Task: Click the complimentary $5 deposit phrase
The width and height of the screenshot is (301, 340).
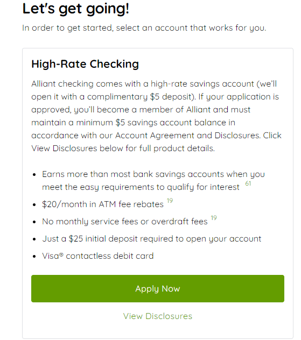Action: (140, 97)
